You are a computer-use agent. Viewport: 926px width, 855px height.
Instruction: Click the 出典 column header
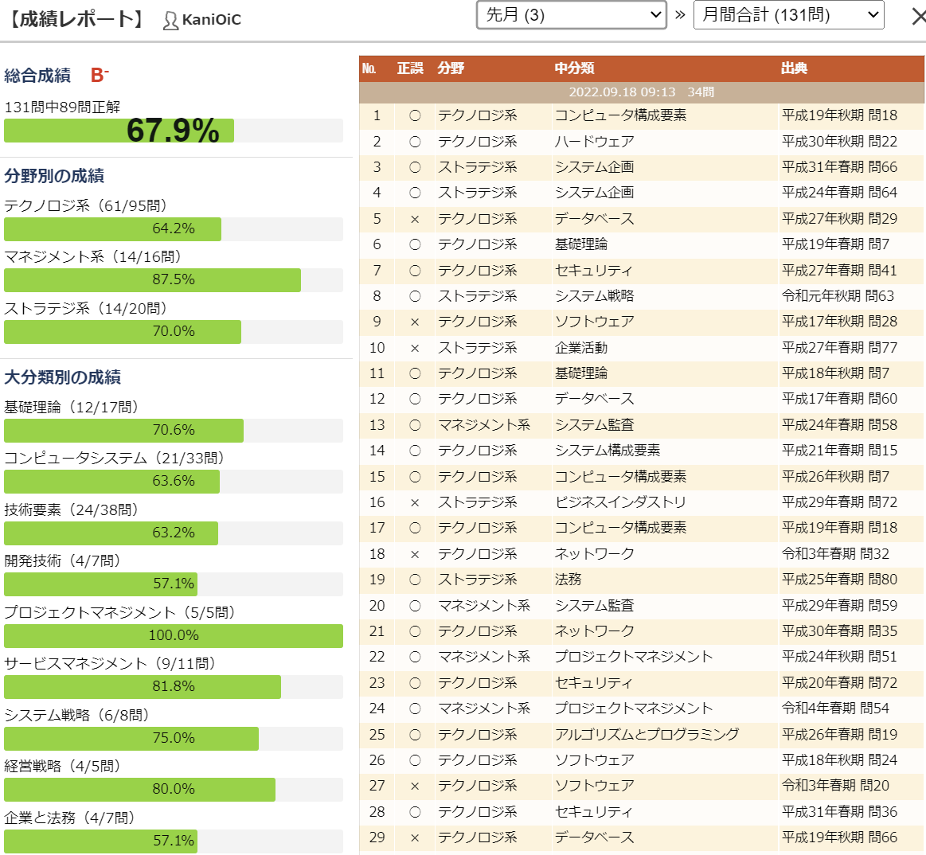pos(794,68)
